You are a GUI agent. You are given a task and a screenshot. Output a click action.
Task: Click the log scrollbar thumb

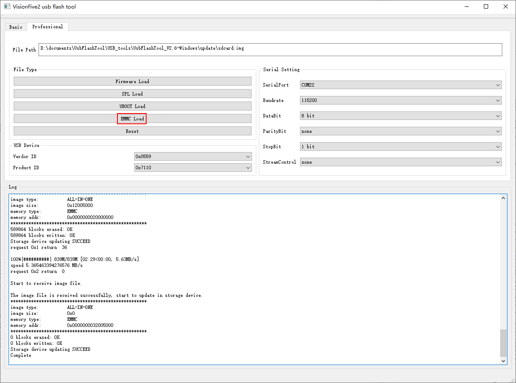point(504,343)
